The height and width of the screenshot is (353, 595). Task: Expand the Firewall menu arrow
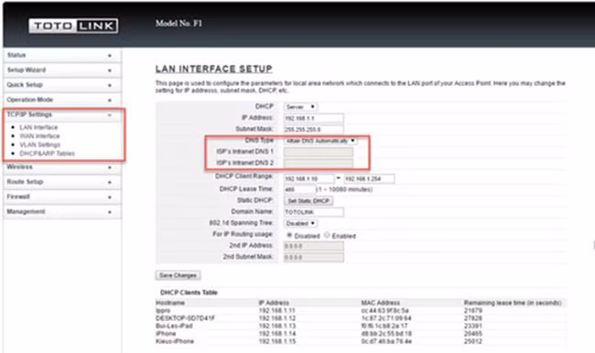110,198
